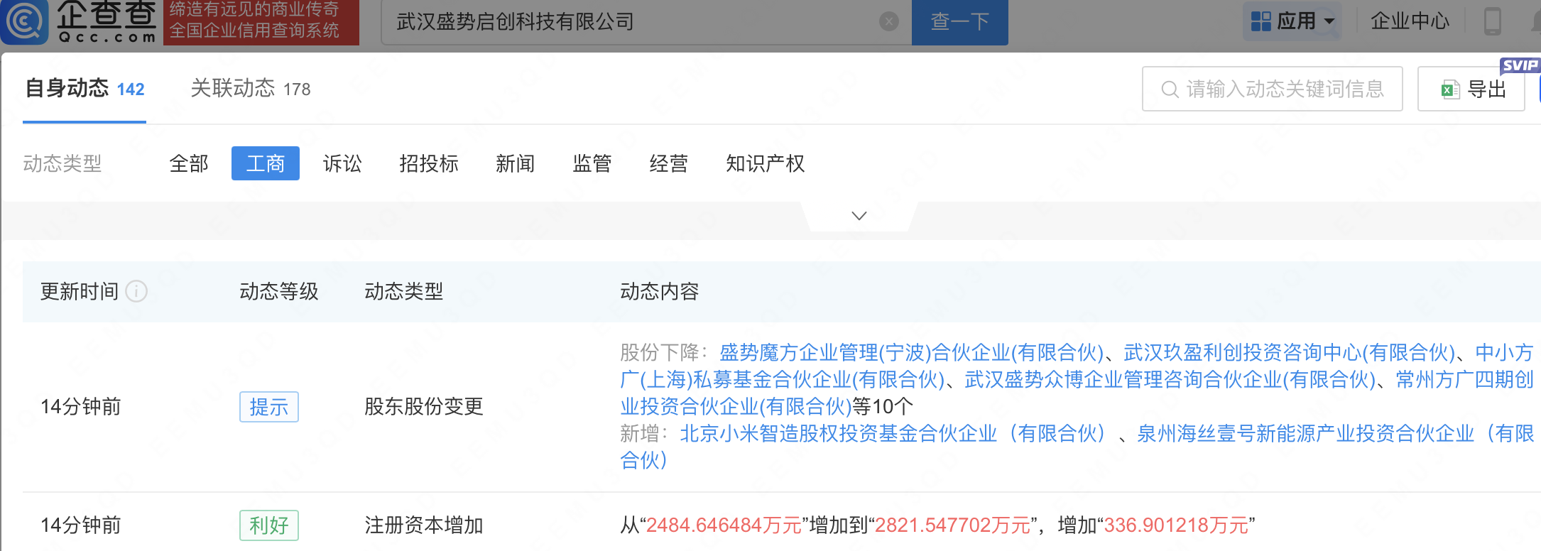Open 武汉玖盈利创投资咨询中心 link
The image size is (1541, 551).
point(1290,352)
